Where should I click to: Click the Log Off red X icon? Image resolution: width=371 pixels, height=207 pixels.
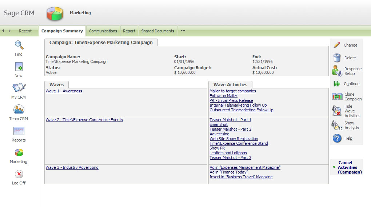[19, 174]
